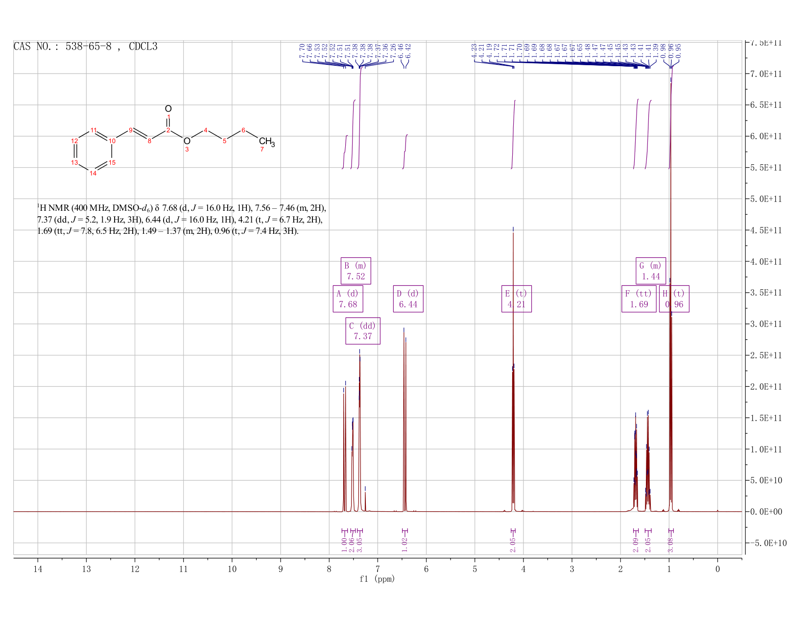Select the B (m) 7.52 multiplet box
Viewport: 808px width, 625px height.
tap(356, 271)
